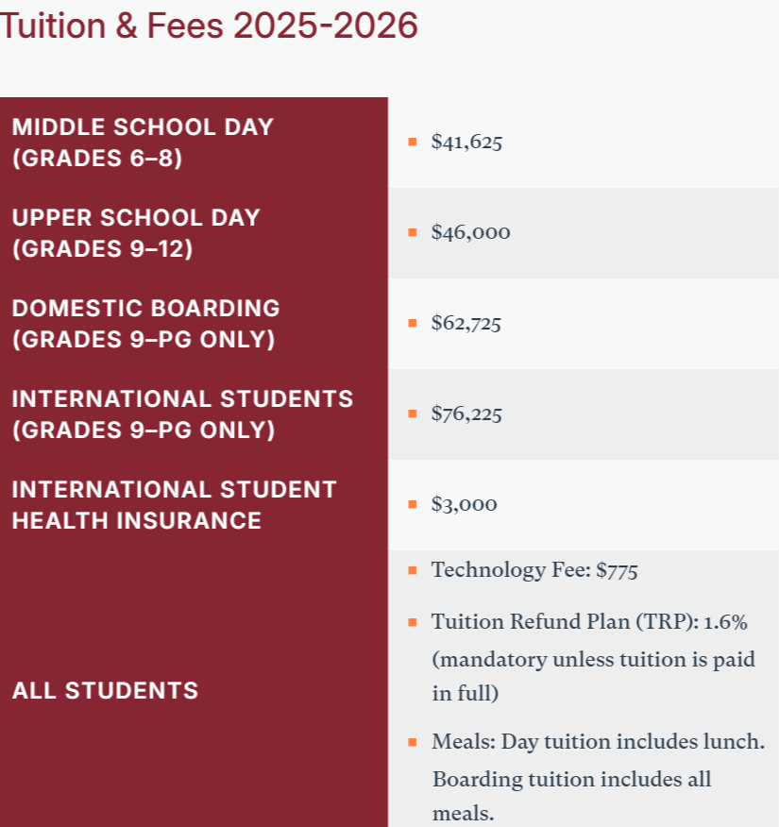Click the Tuition & Fees 2025-2026 heading
This screenshot has width=779, height=827.
pyautogui.click(x=209, y=25)
